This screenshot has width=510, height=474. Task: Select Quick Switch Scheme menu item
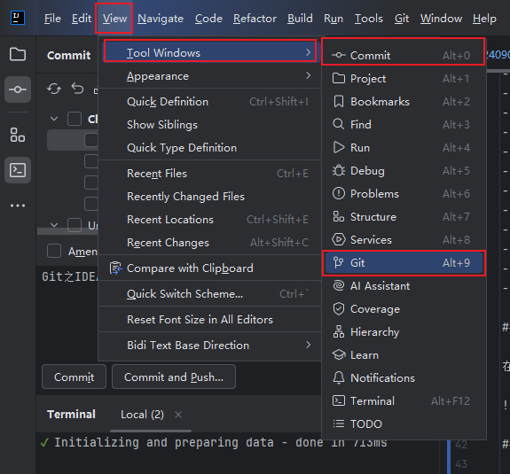[x=210, y=294]
